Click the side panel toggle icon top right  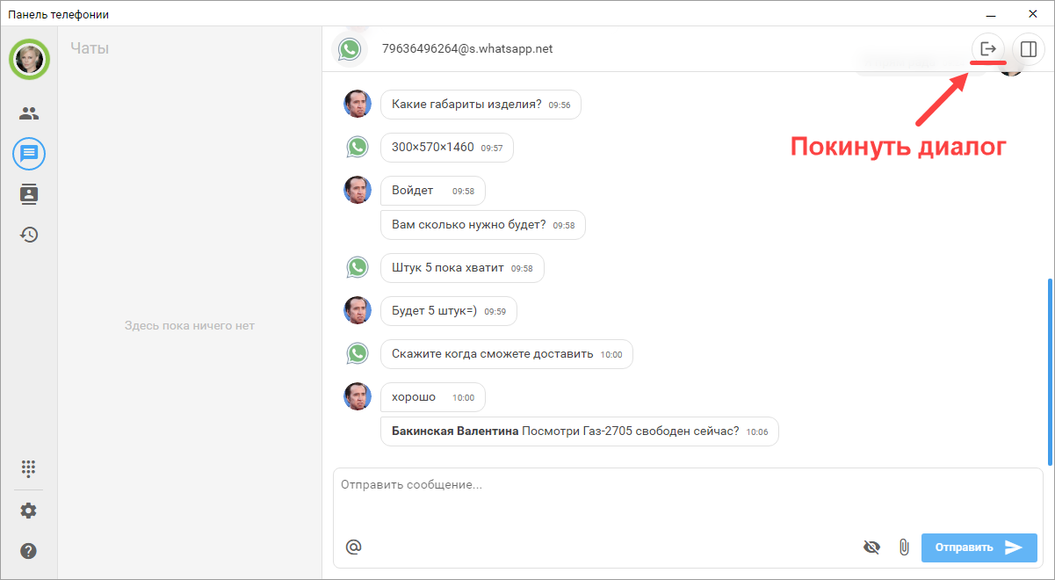pos(1028,48)
